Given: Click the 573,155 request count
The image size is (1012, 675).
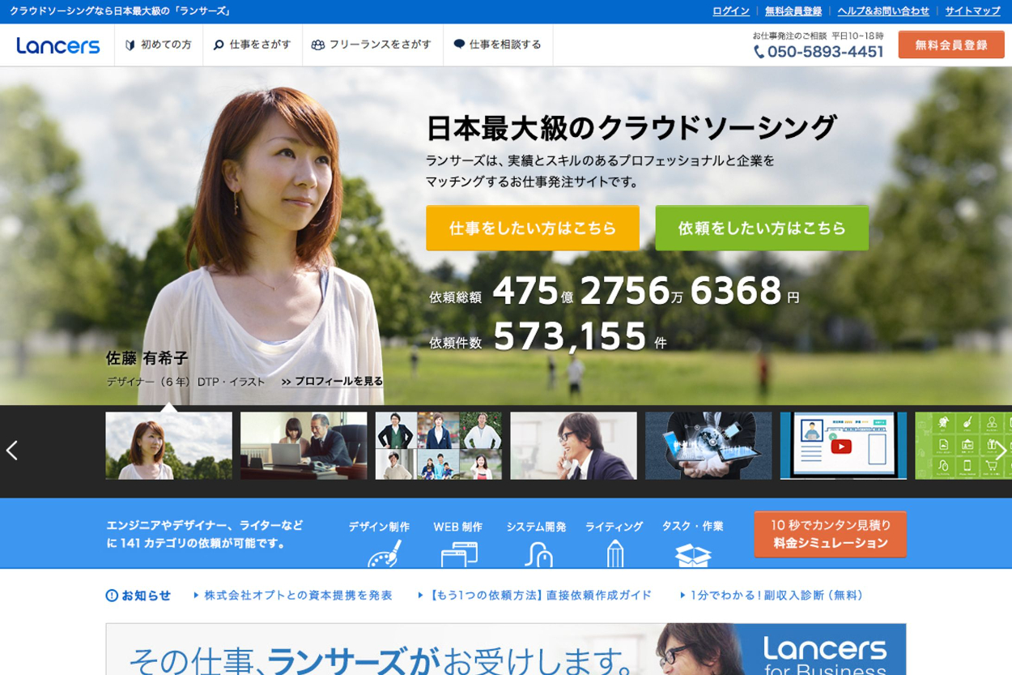Looking at the screenshot, I should (x=570, y=335).
